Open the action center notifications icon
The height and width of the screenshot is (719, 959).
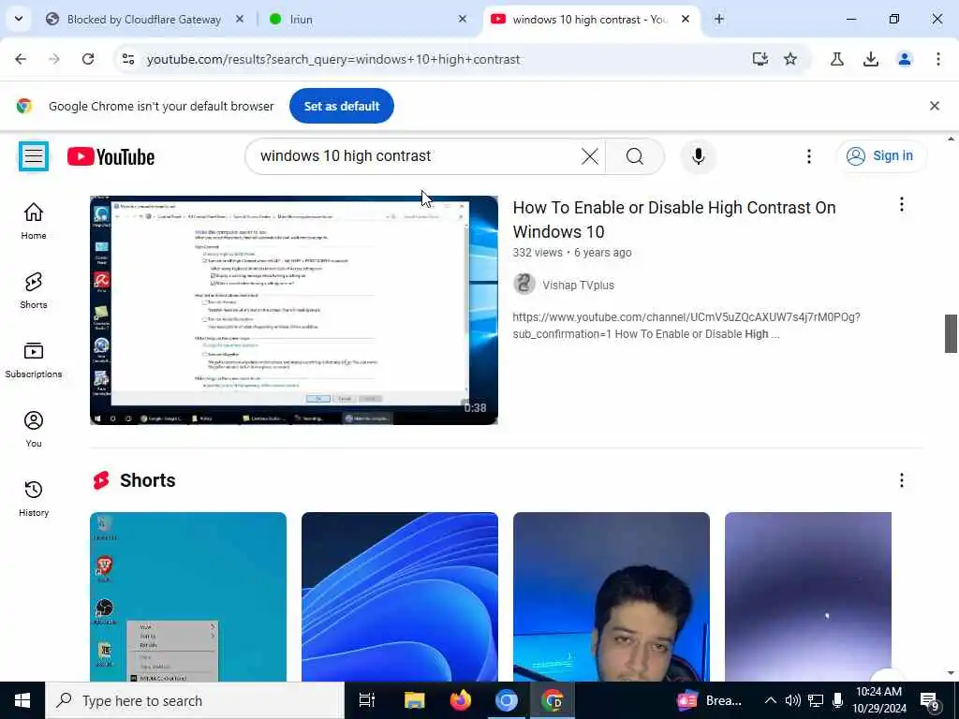930,701
